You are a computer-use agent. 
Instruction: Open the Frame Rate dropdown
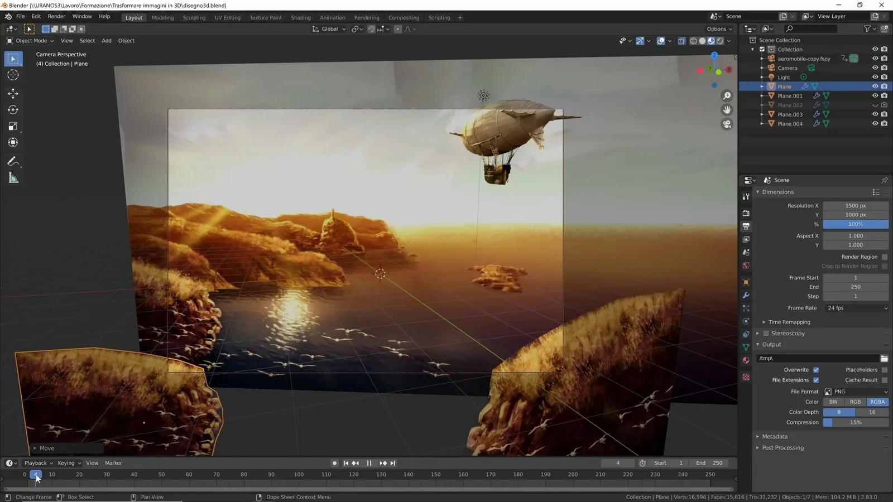tap(856, 307)
